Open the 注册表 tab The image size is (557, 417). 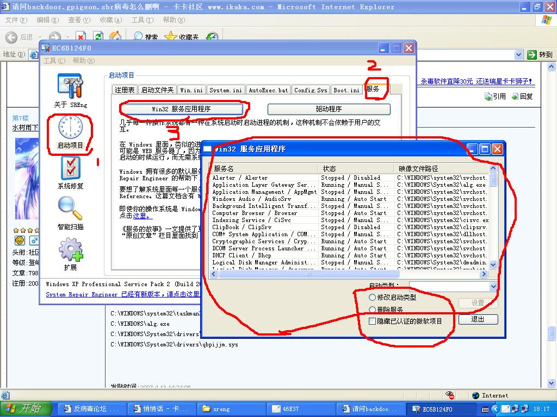125,90
